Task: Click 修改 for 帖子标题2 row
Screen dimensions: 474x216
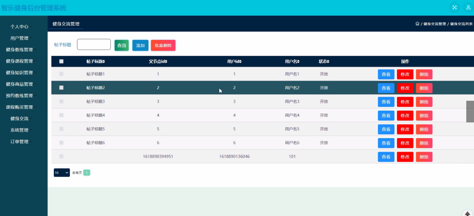Action: [405, 88]
